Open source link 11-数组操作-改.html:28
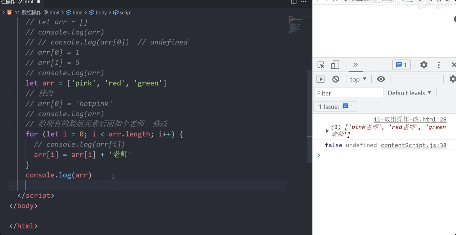This screenshot has width=456, height=235. 410,120
